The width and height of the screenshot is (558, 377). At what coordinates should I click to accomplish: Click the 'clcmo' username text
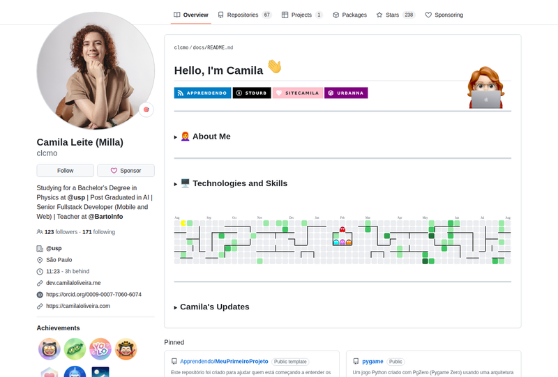click(47, 153)
